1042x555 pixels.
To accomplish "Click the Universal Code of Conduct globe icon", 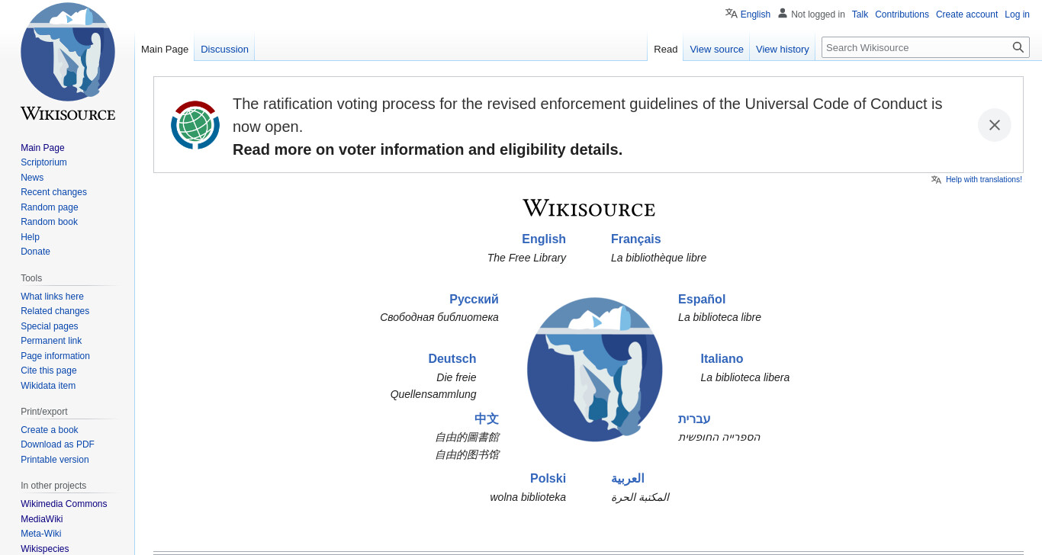I will click(195, 125).
